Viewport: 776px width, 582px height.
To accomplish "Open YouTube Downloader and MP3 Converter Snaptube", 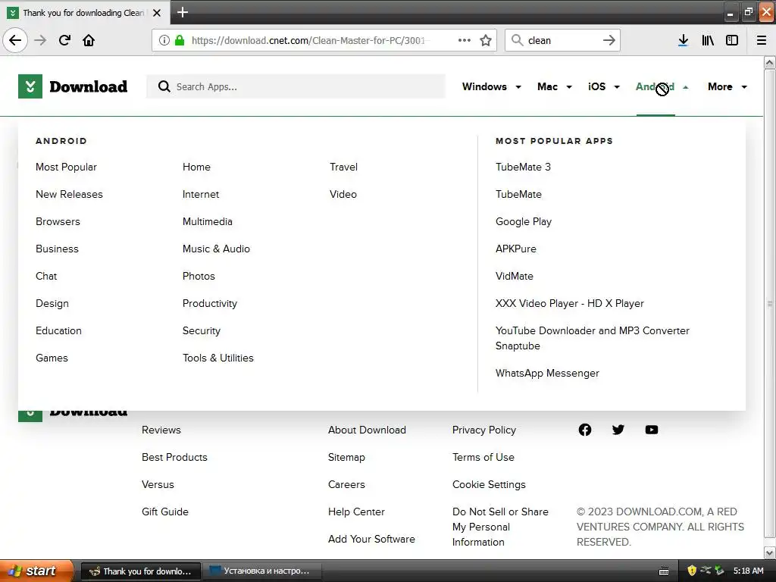I will 593,338.
